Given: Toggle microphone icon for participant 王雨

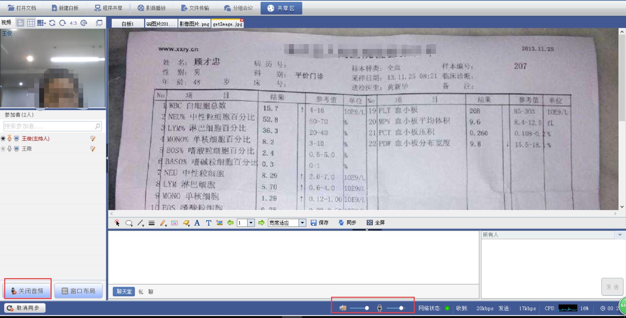Looking at the screenshot, I should tap(9, 149).
